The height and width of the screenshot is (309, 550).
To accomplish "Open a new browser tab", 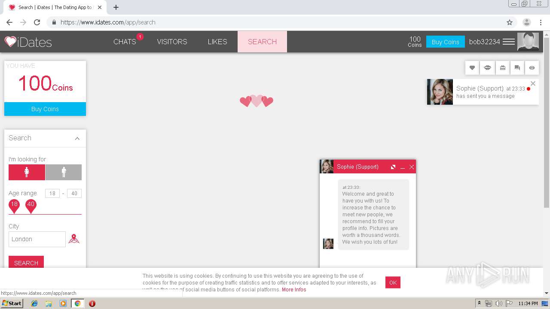I will [x=116, y=7].
